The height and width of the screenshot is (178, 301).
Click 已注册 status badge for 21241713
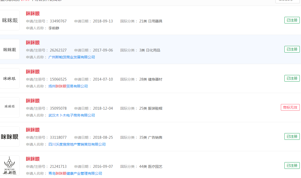(x=292, y=166)
